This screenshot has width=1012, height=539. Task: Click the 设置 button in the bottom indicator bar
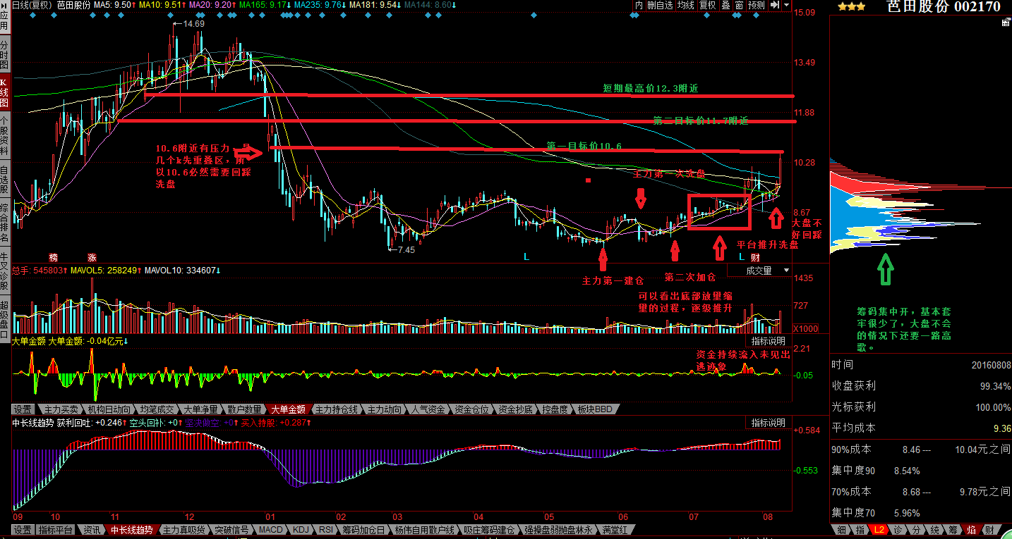point(23,529)
